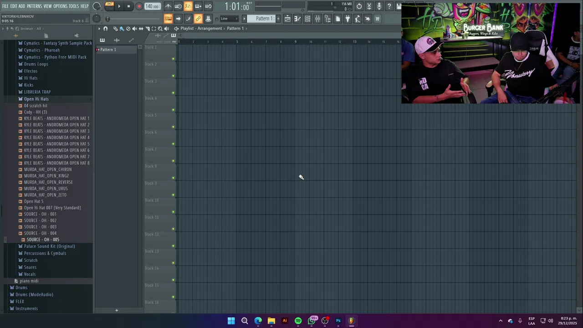Expand the Percussions & Cymbals folder

45,253
